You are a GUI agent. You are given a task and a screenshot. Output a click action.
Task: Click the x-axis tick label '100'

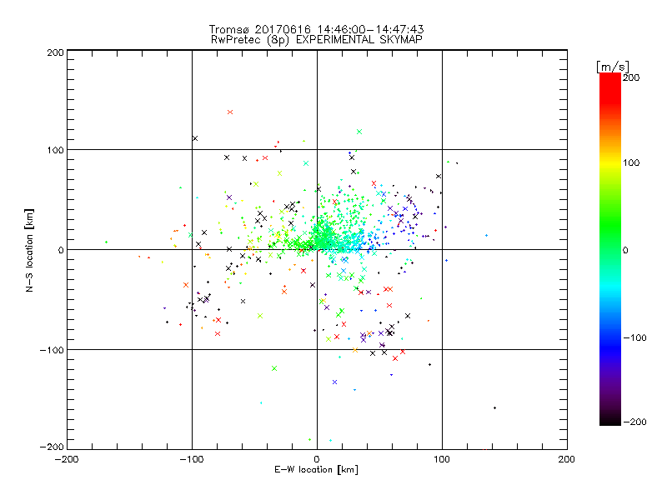coord(442,459)
